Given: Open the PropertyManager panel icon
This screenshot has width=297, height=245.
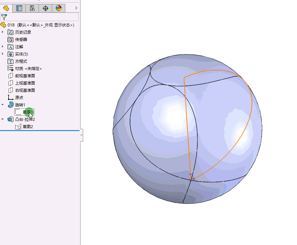Looking at the screenshot, I should pyautogui.click(x=19, y=8).
